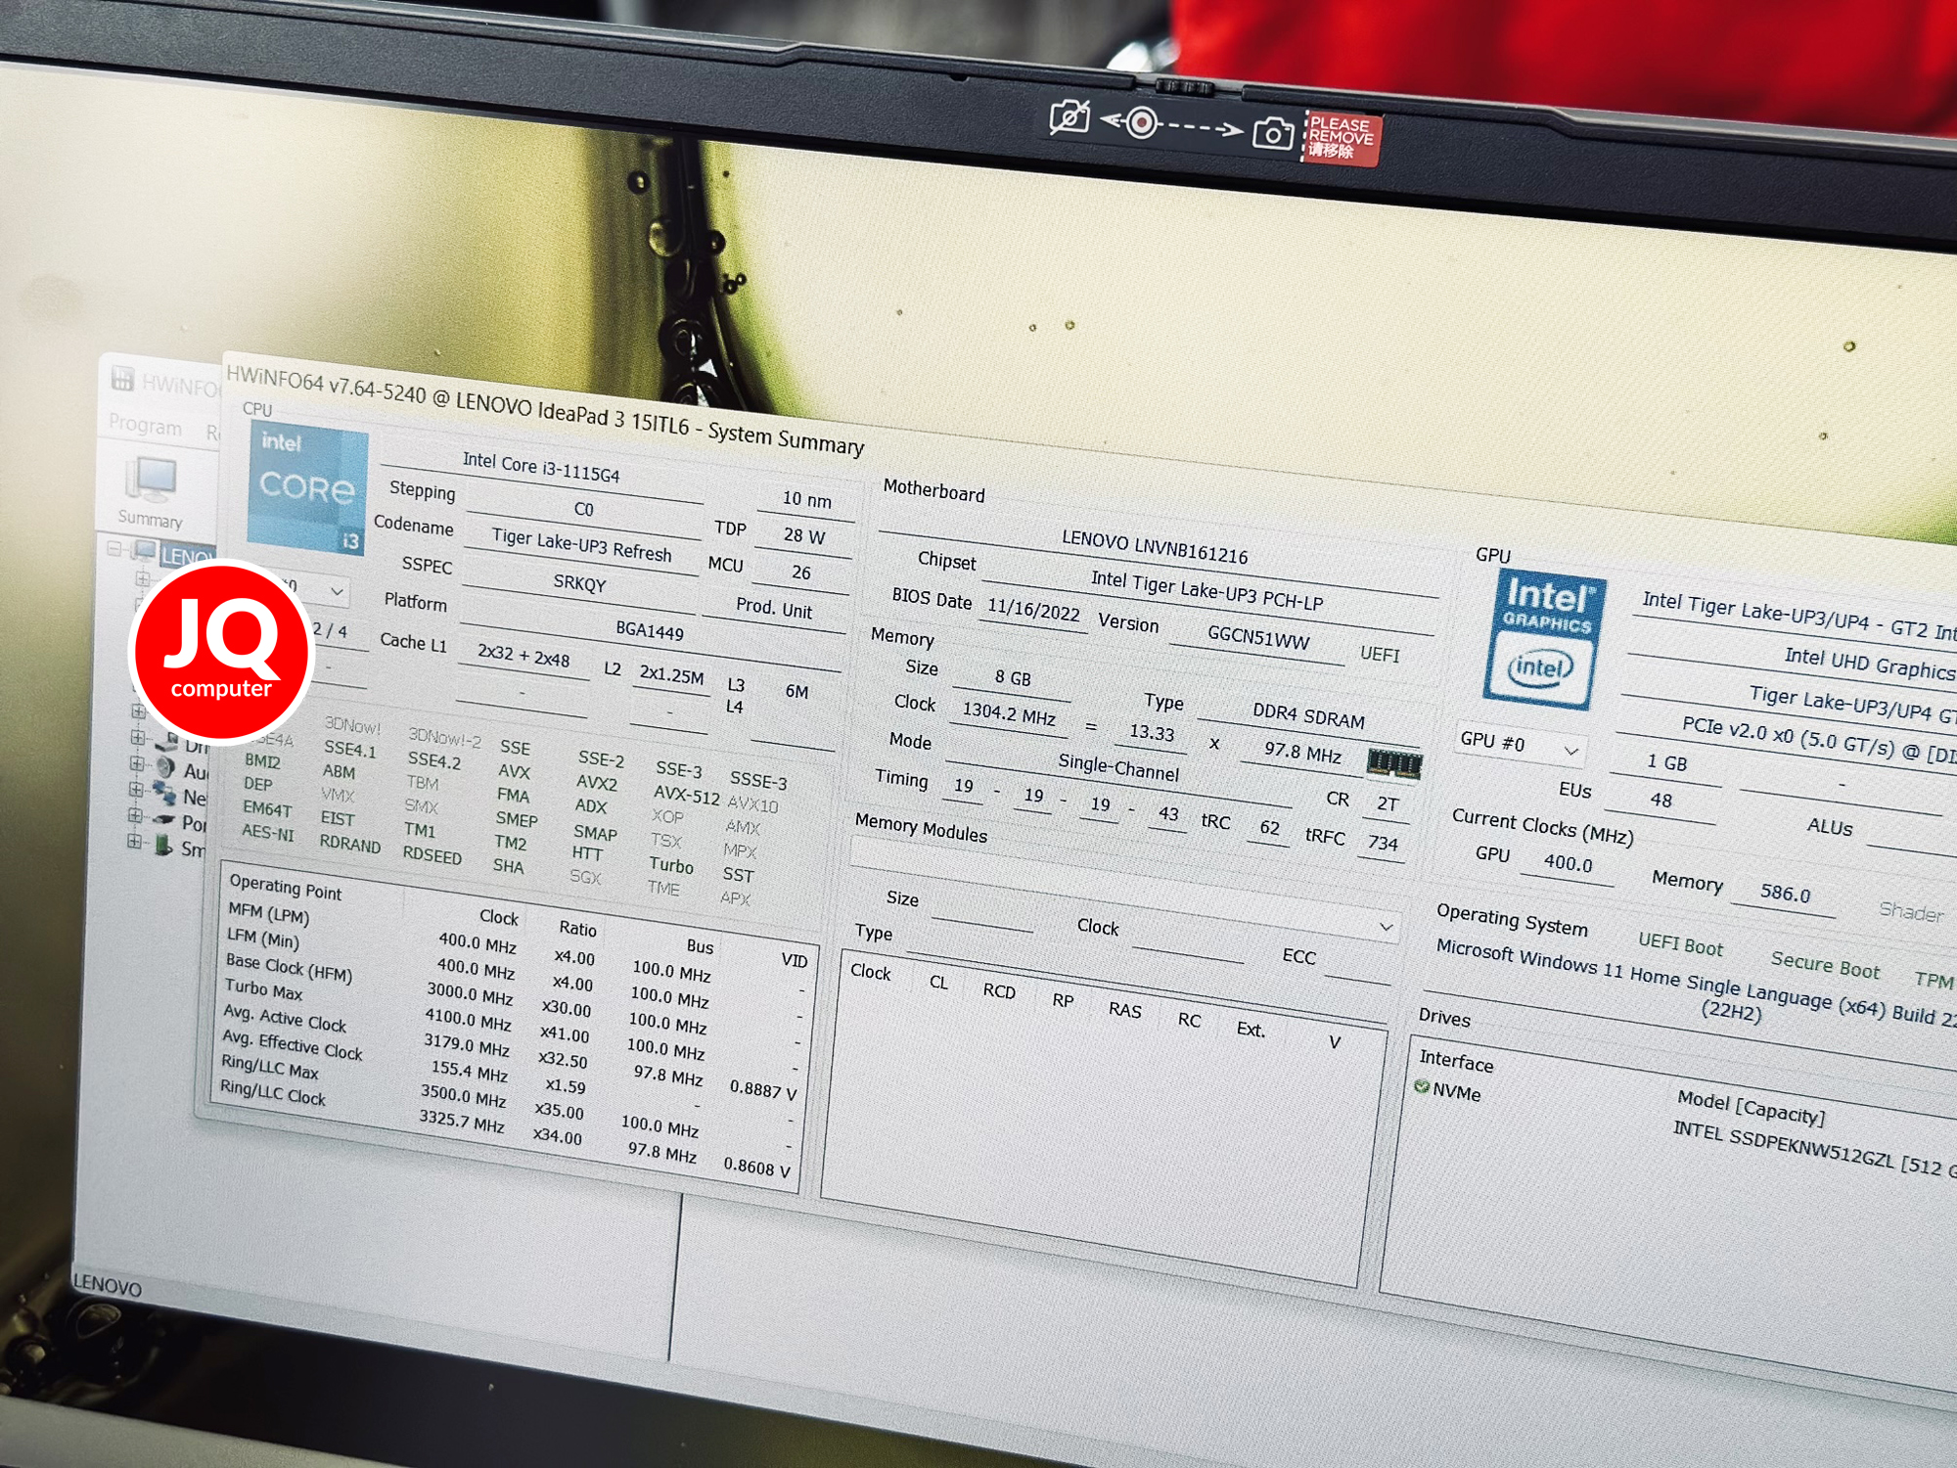Click the AVX-512 feature flag
Screen dimensions: 1957x1468
686,795
